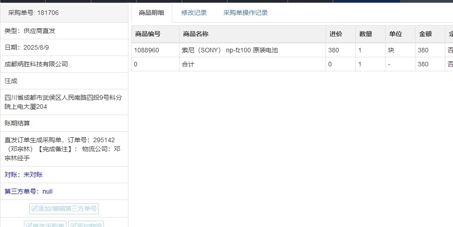Select the 商品编号 column header
Screen dimensions: 453x227
click(155, 34)
